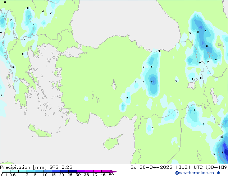Pick the 0.1–0.5 mm lightest cyan legend swatch
Image resolution: width=228 pixels, height=176 pixels.
click(x=6, y=171)
